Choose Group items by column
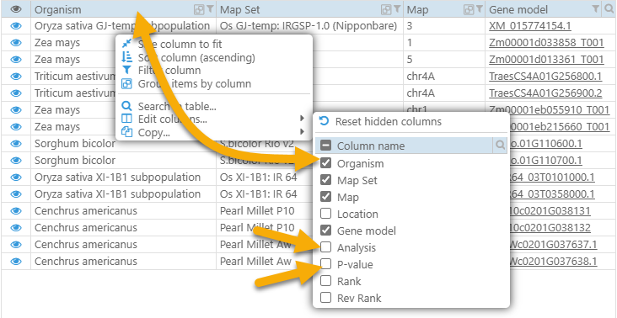Image resolution: width=617 pixels, height=318 pixels. pos(185,83)
